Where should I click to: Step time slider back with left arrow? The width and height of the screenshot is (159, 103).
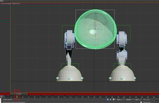[11, 94]
